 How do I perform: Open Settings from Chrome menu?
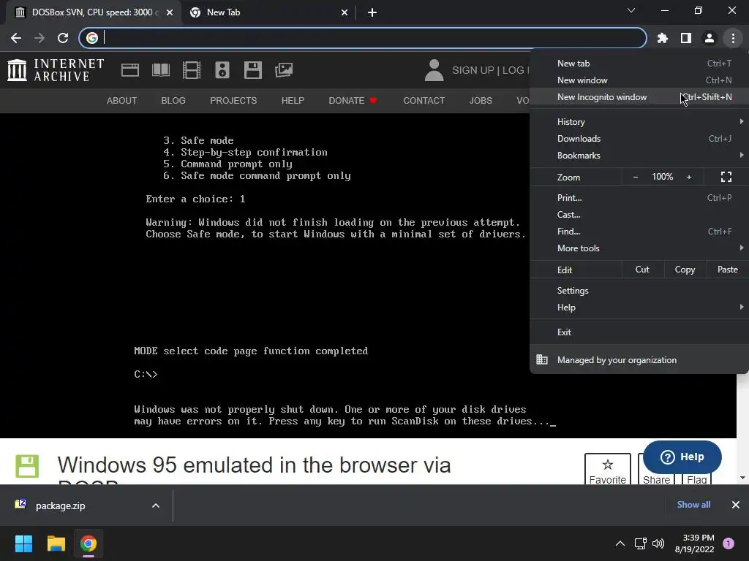pos(639,291)
